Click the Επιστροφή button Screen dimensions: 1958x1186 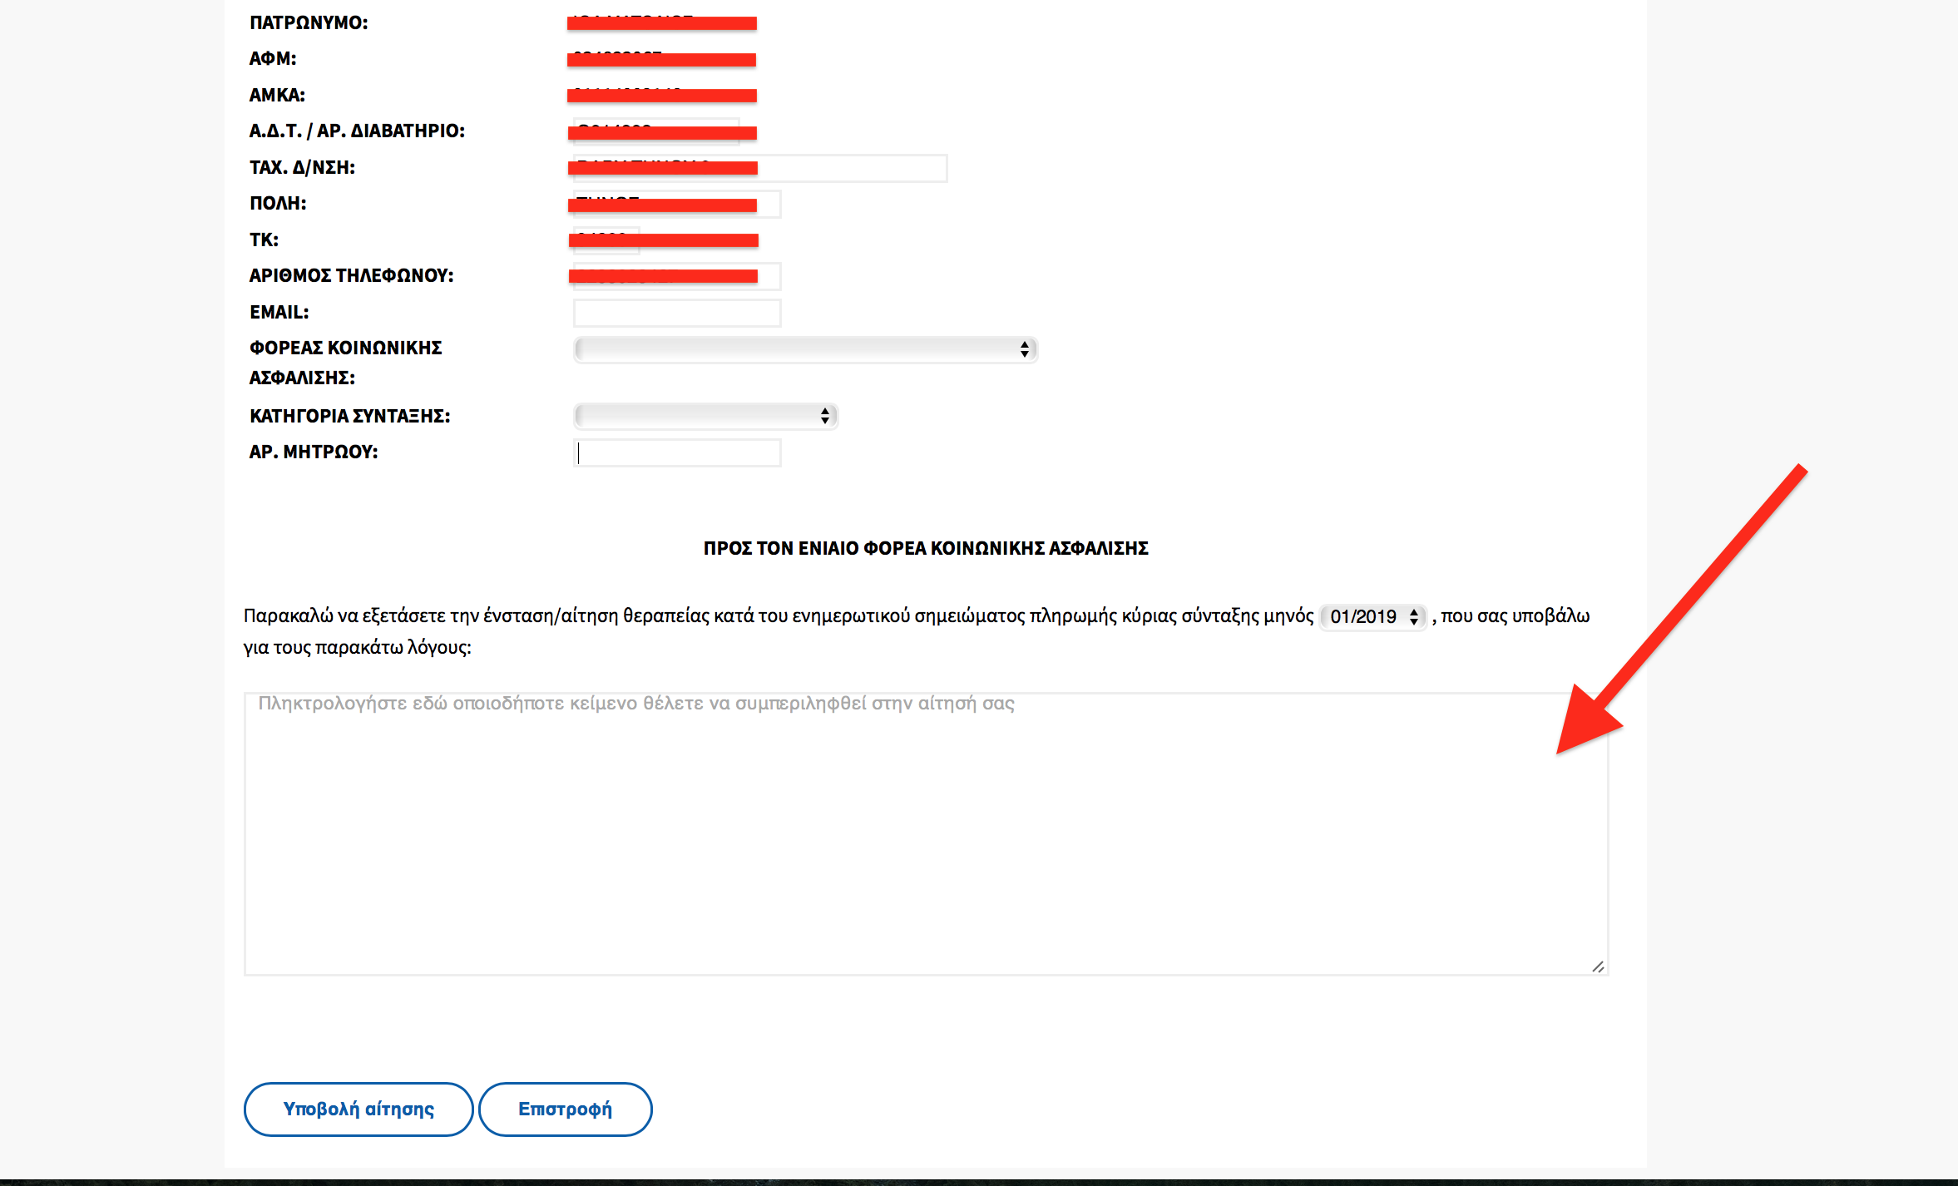(x=565, y=1109)
